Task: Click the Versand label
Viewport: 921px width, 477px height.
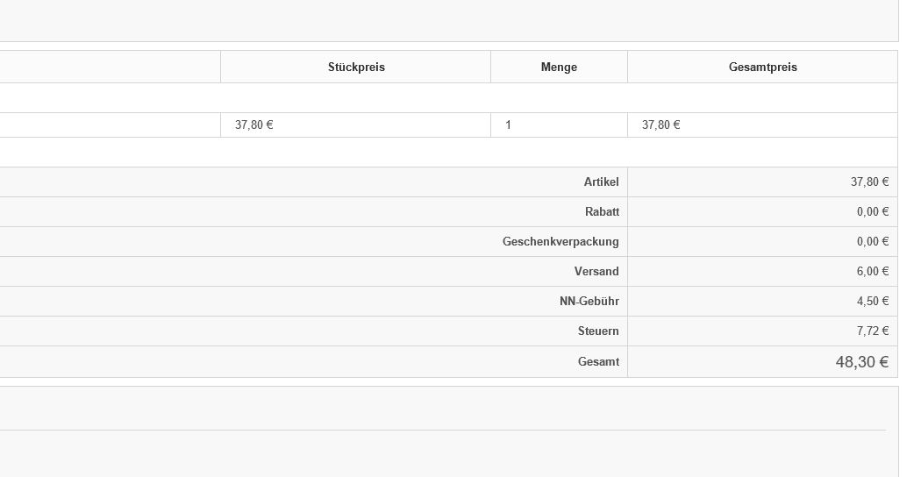Action: click(596, 272)
